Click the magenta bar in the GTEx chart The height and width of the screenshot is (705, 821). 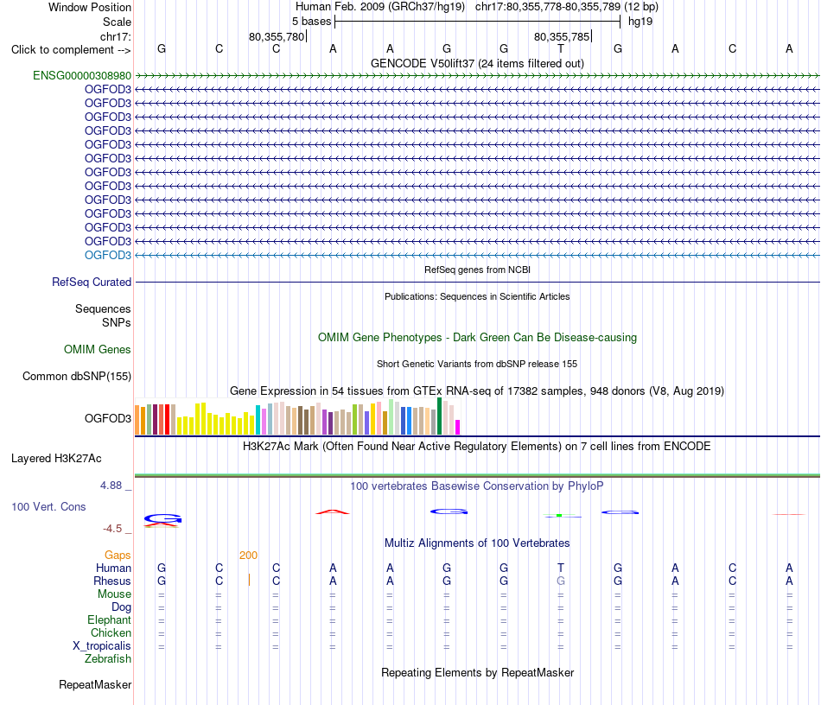(x=458, y=427)
